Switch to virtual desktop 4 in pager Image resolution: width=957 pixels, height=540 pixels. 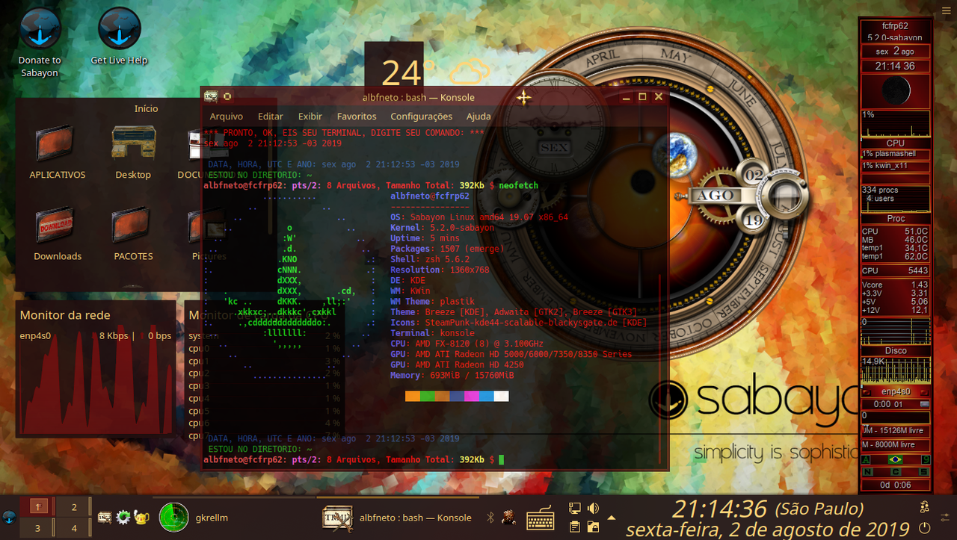point(73,527)
